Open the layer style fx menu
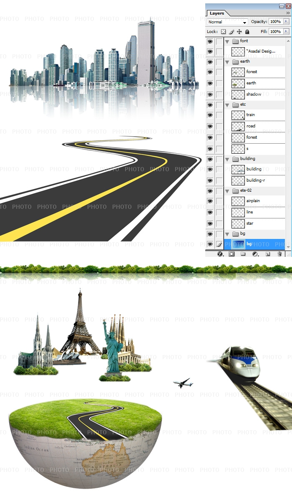The height and width of the screenshot is (502, 292). coord(220,254)
